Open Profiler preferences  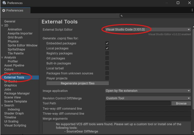click(13, 61)
